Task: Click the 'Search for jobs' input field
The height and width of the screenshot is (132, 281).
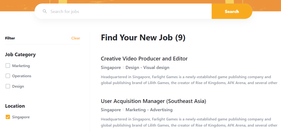Action: coord(125,11)
